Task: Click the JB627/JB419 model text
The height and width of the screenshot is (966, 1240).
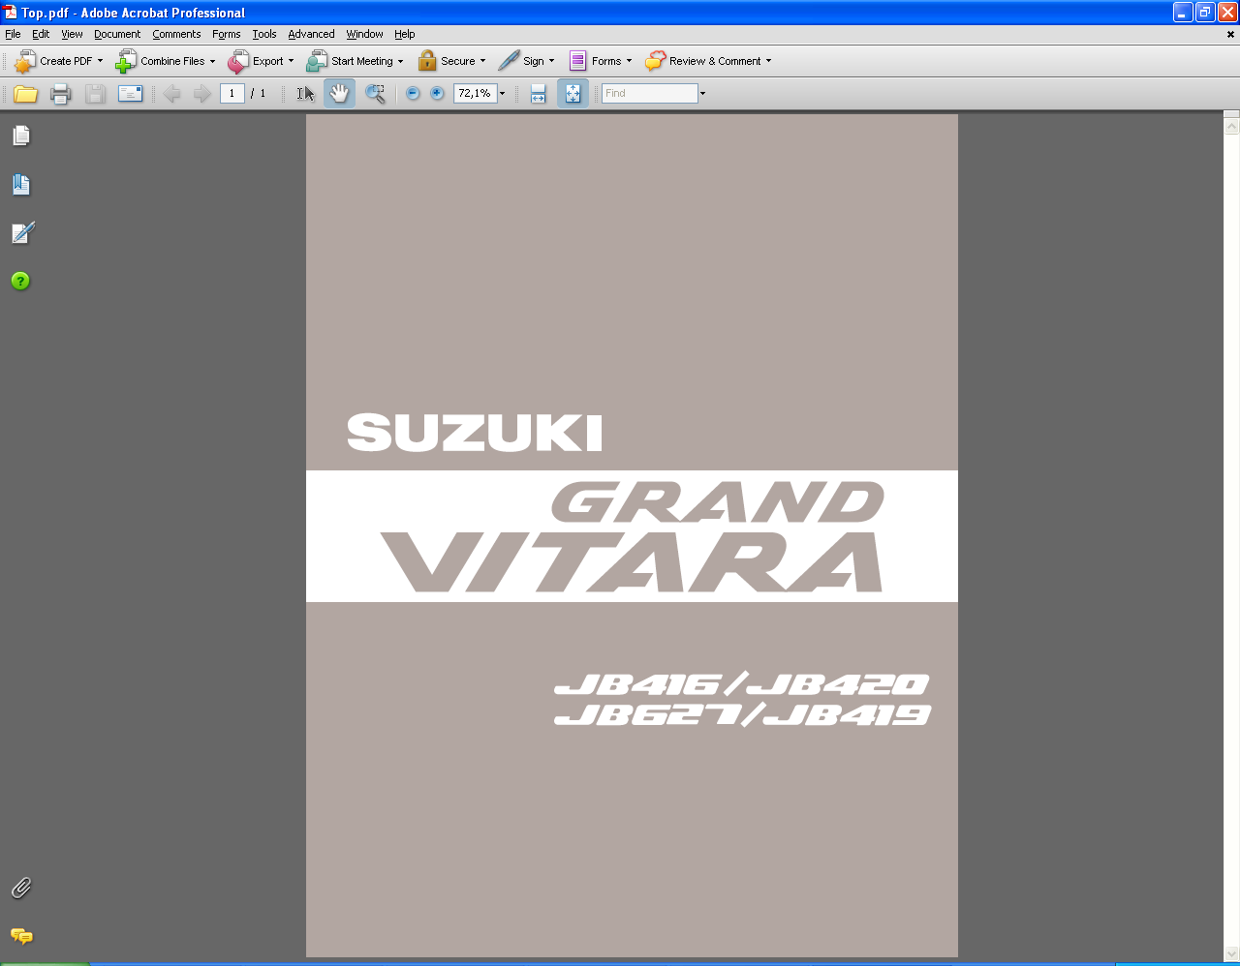Action: tap(742, 715)
